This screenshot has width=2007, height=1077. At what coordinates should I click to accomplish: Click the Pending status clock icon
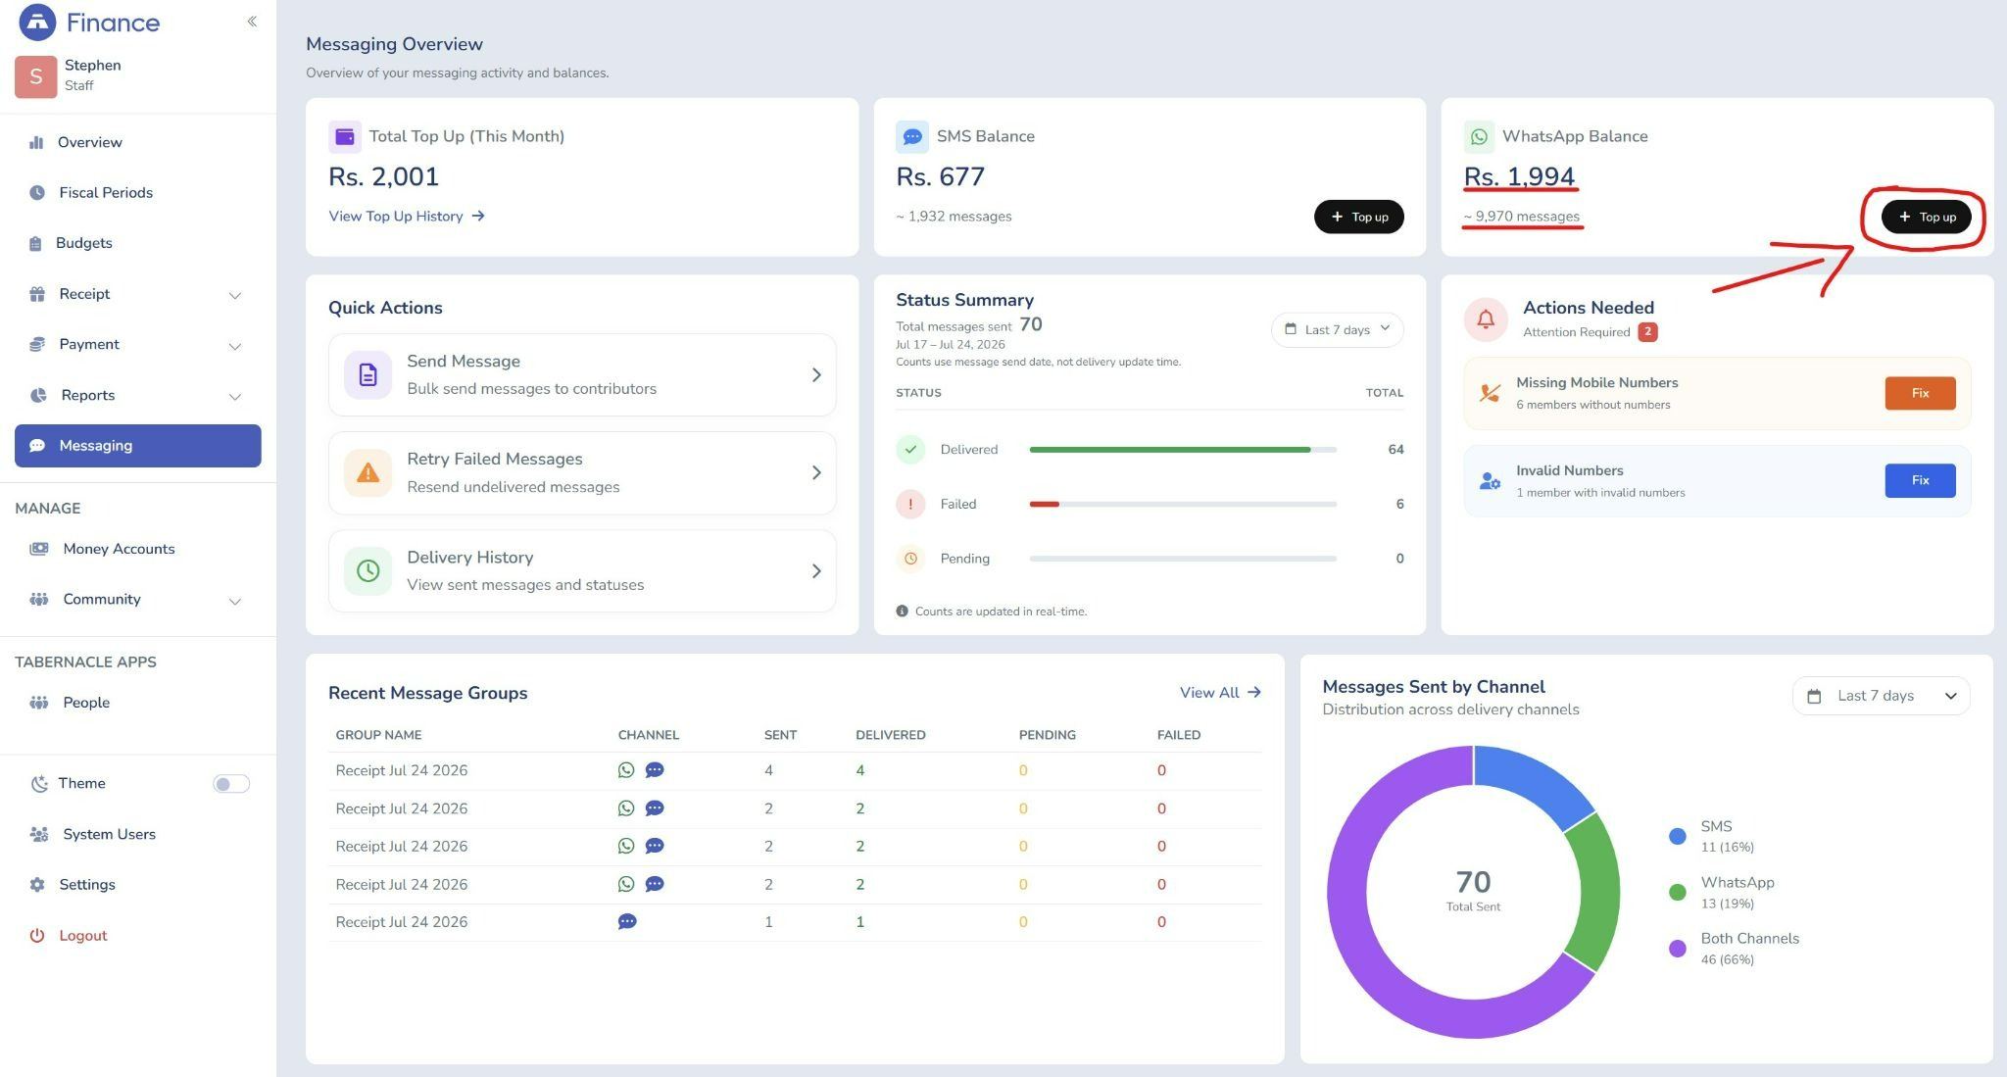[910, 559]
